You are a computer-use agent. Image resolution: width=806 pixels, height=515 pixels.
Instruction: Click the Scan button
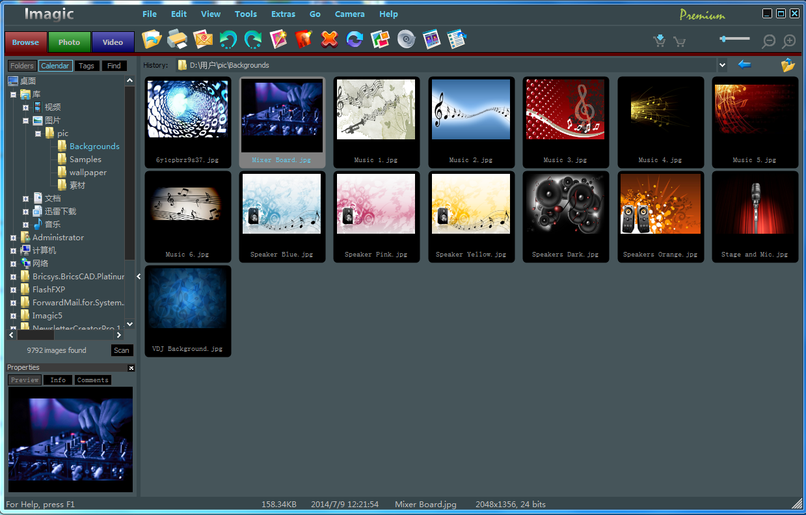coord(122,350)
